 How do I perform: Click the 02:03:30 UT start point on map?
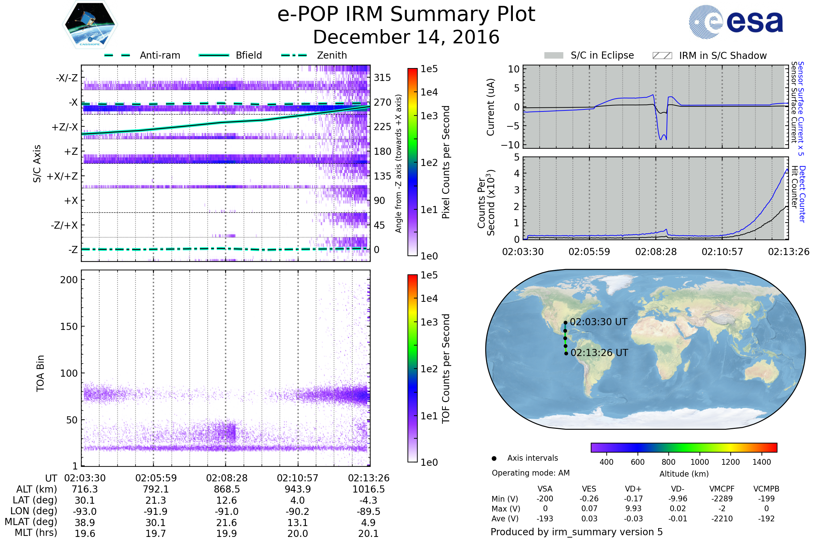tap(565, 323)
